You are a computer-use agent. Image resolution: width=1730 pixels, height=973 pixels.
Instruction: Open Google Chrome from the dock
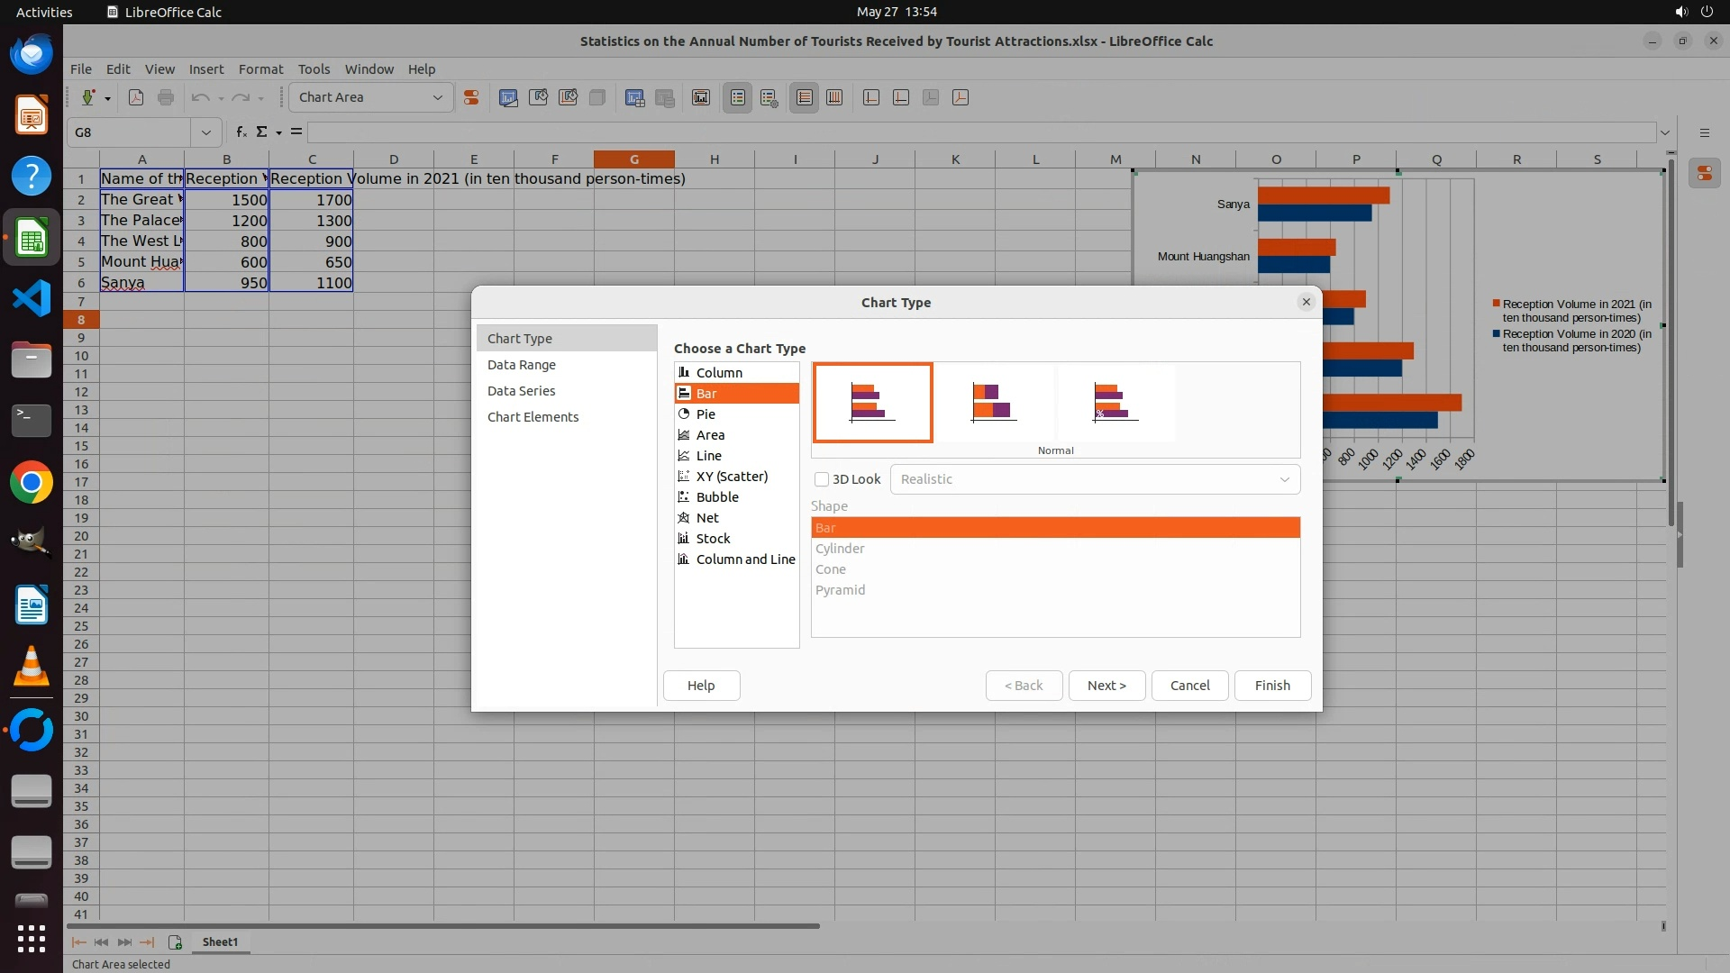click(x=32, y=483)
